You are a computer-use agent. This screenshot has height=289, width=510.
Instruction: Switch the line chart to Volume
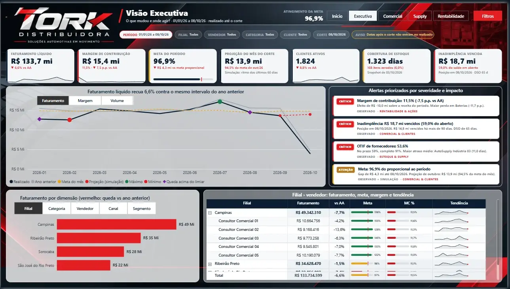point(117,101)
